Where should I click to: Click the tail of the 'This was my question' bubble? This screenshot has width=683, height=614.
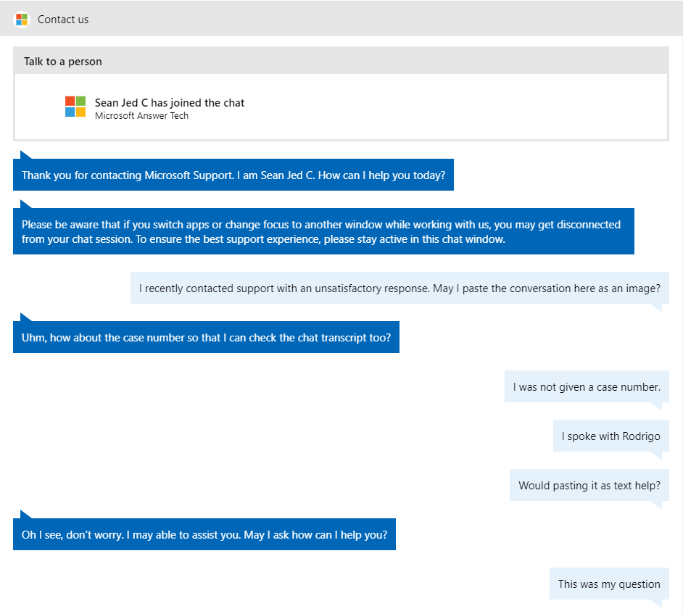coord(656,603)
